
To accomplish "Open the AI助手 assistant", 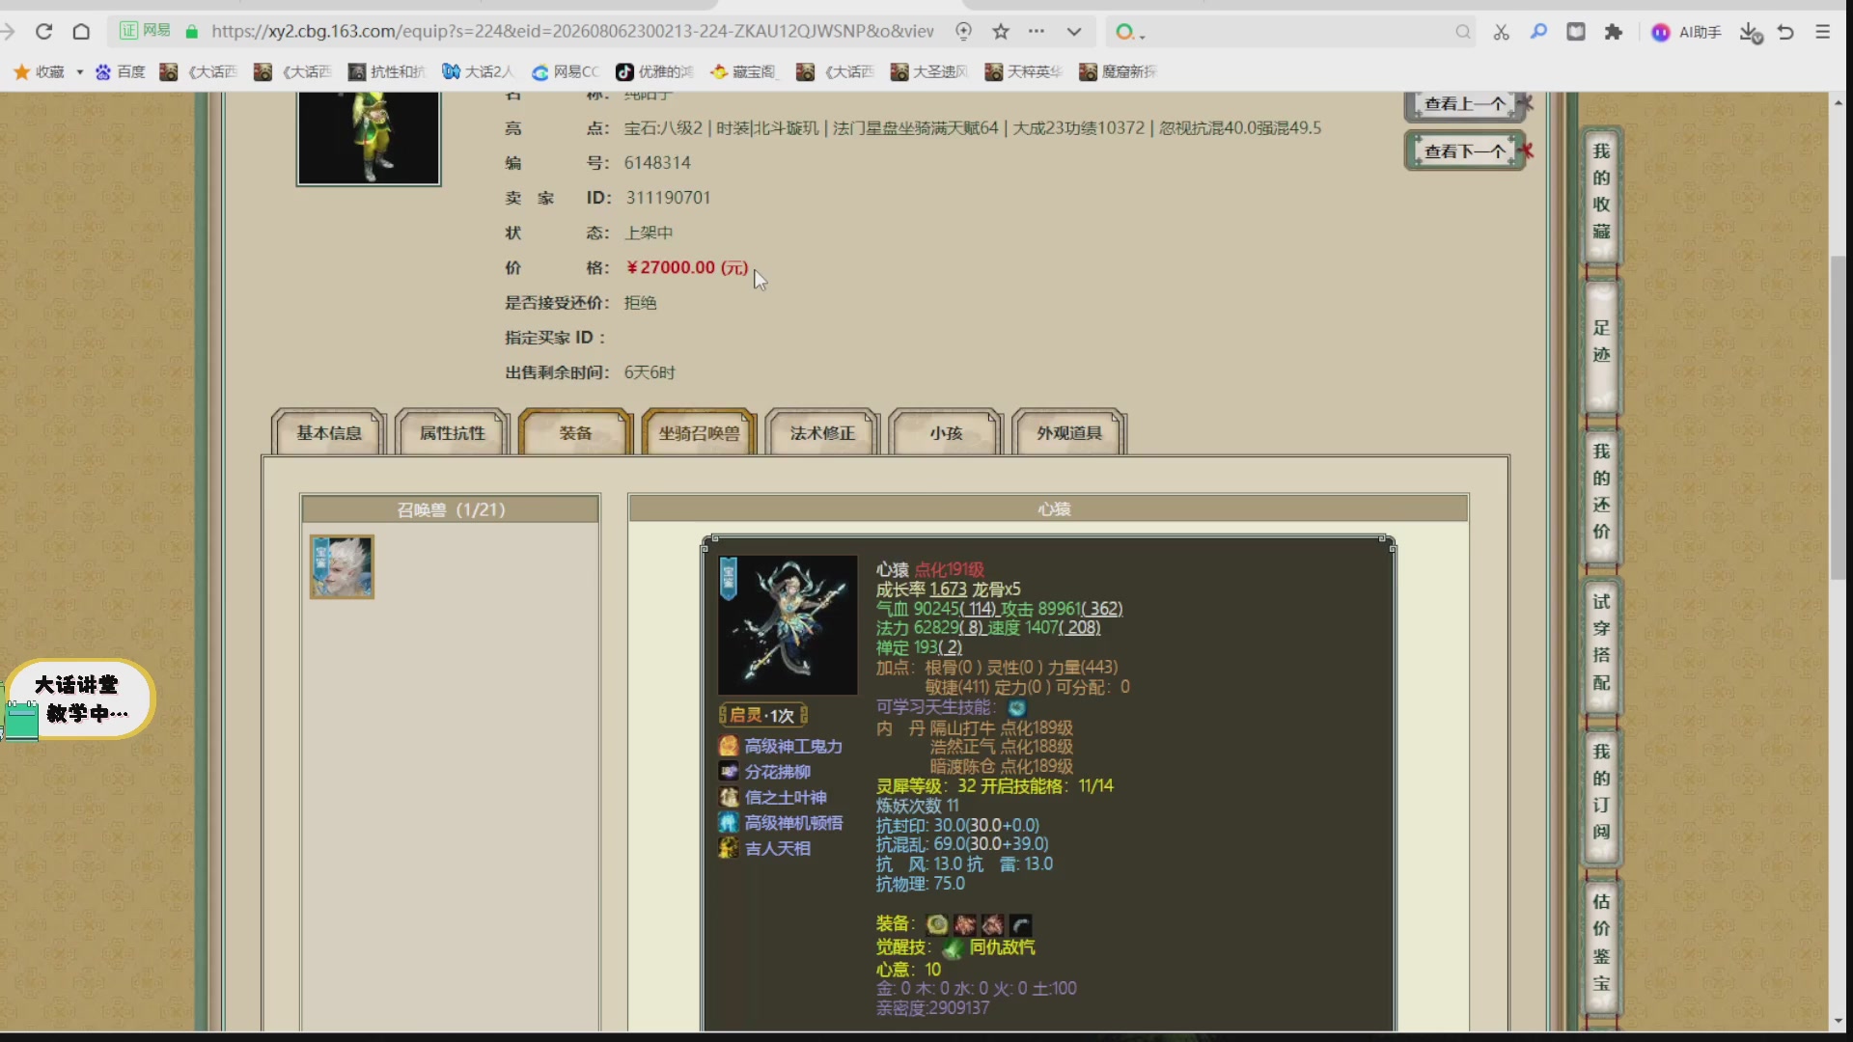I will 1686,32.
